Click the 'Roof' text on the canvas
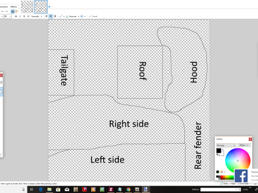258x193 pixels. 143,71
